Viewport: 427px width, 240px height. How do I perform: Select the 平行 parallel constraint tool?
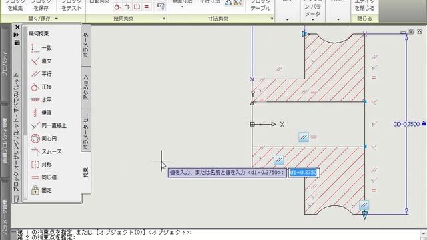tap(41, 74)
